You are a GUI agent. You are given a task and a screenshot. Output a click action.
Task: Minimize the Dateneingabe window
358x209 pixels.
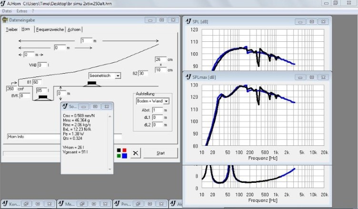pos(150,20)
